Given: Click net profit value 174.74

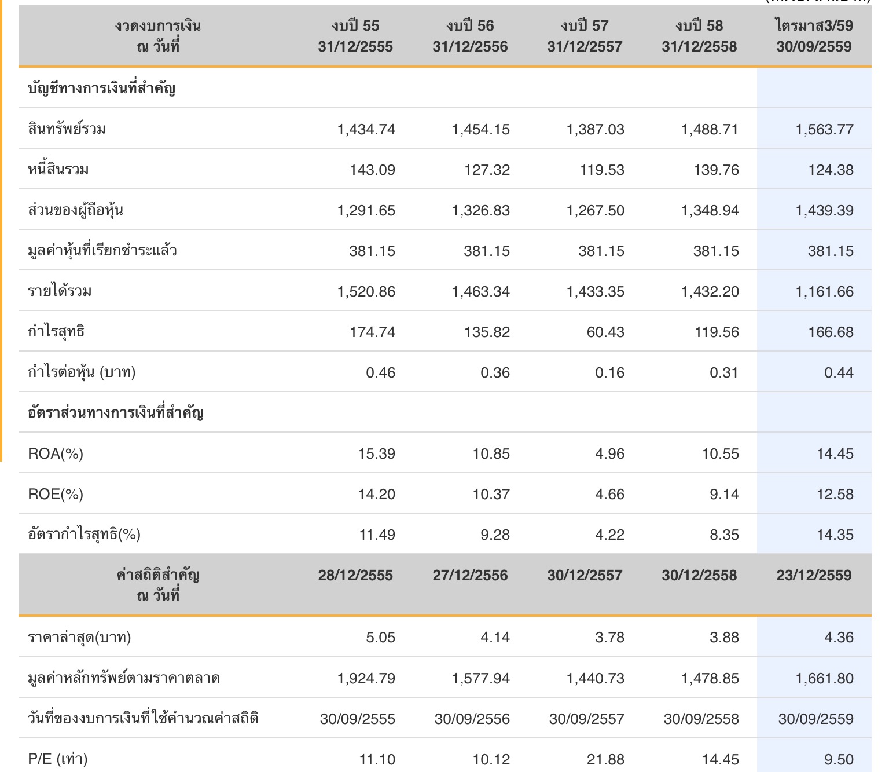Looking at the screenshot, I should click(373, 332).
